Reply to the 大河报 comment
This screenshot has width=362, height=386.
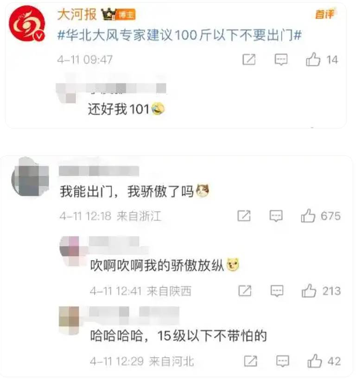[281, 59]
